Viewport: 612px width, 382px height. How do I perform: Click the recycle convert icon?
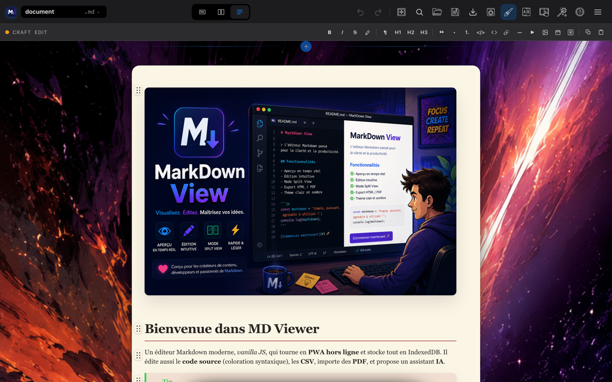(491, 12)
